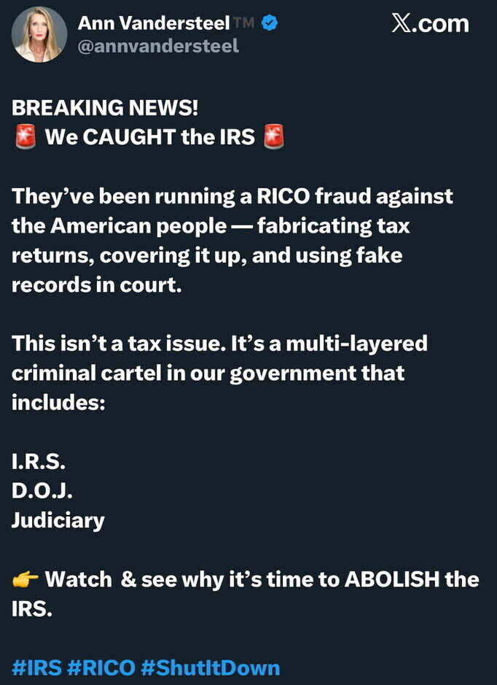Click the 'D.O.J.' list line
Viewport: 497px width, 685px height.
click(42, 492)
